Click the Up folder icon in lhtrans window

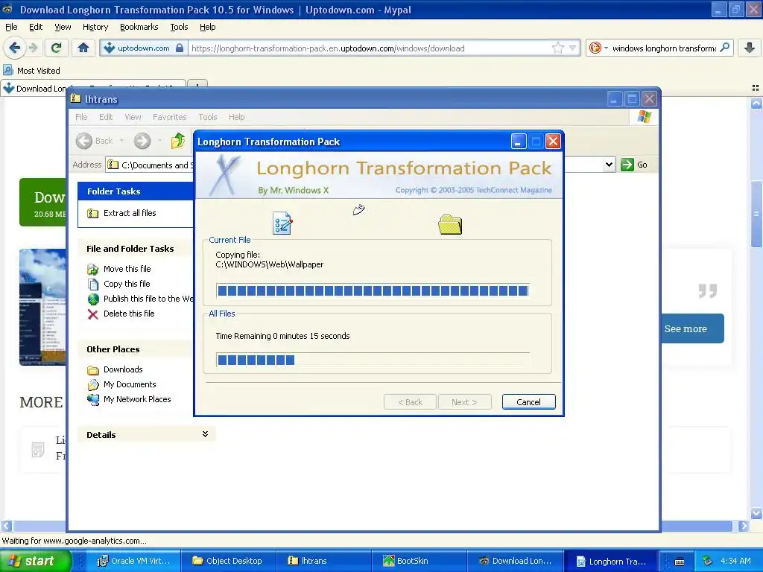click(178, 141)
